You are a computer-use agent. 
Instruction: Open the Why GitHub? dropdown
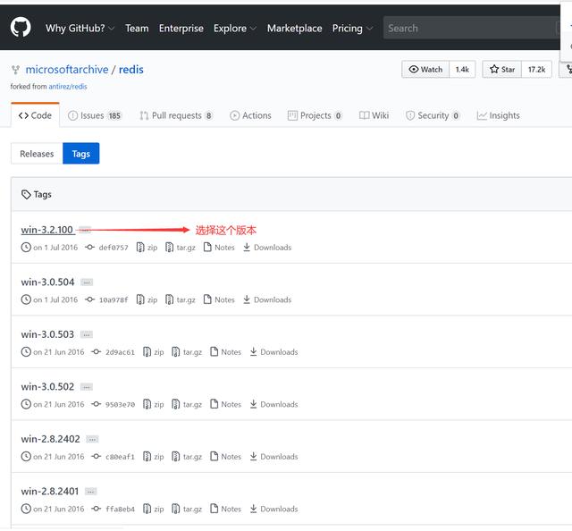80,28
